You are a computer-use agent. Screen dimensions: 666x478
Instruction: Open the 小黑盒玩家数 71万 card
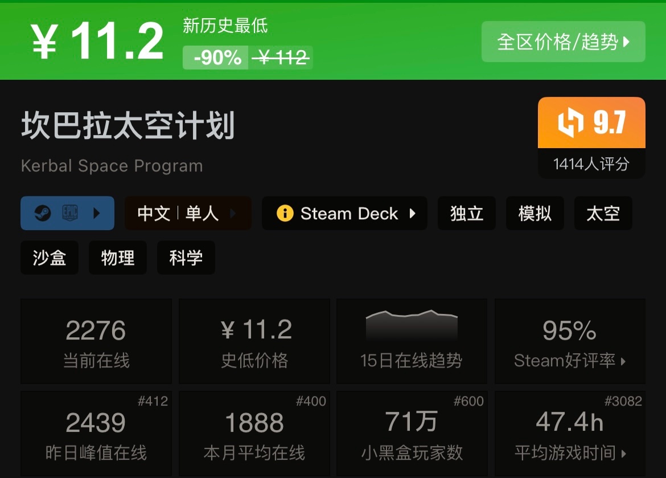pos(412,433)
